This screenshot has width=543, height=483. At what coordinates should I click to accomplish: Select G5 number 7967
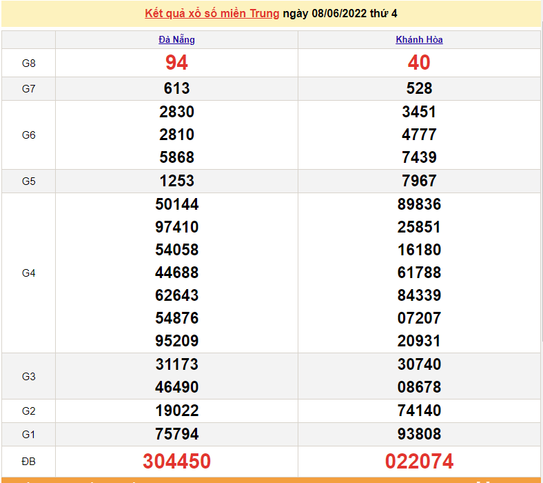(419, 181)
